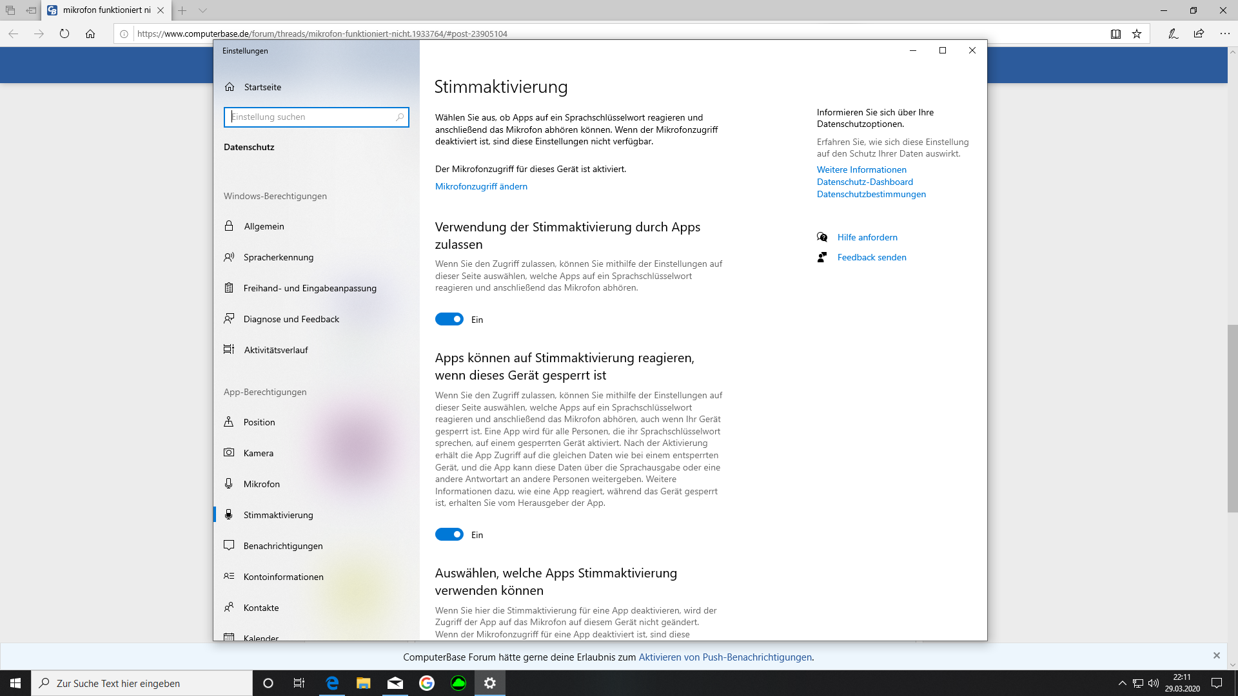This screenshot has width=1238, height=696.
Task: Open Mikrofon settings from the sidebar
Action: [x=260, y=484]
